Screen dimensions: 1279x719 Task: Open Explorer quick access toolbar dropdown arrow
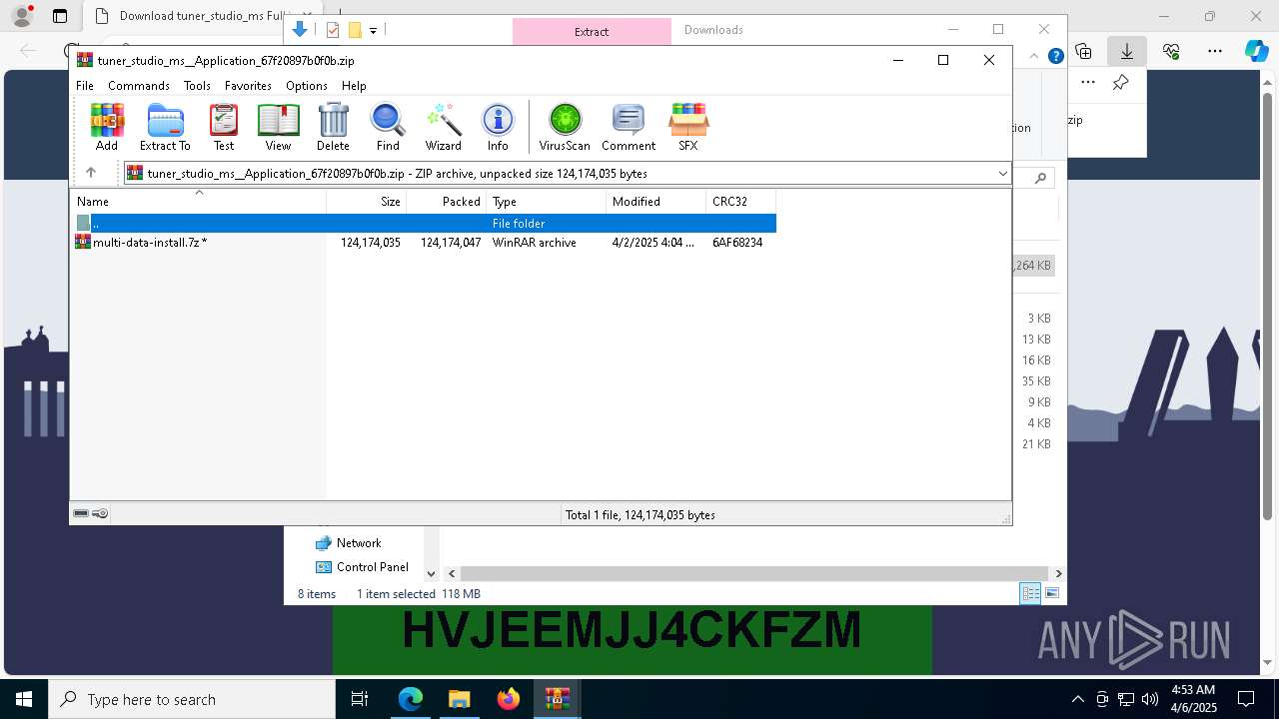pyautogui.click(x=373, y=30)
